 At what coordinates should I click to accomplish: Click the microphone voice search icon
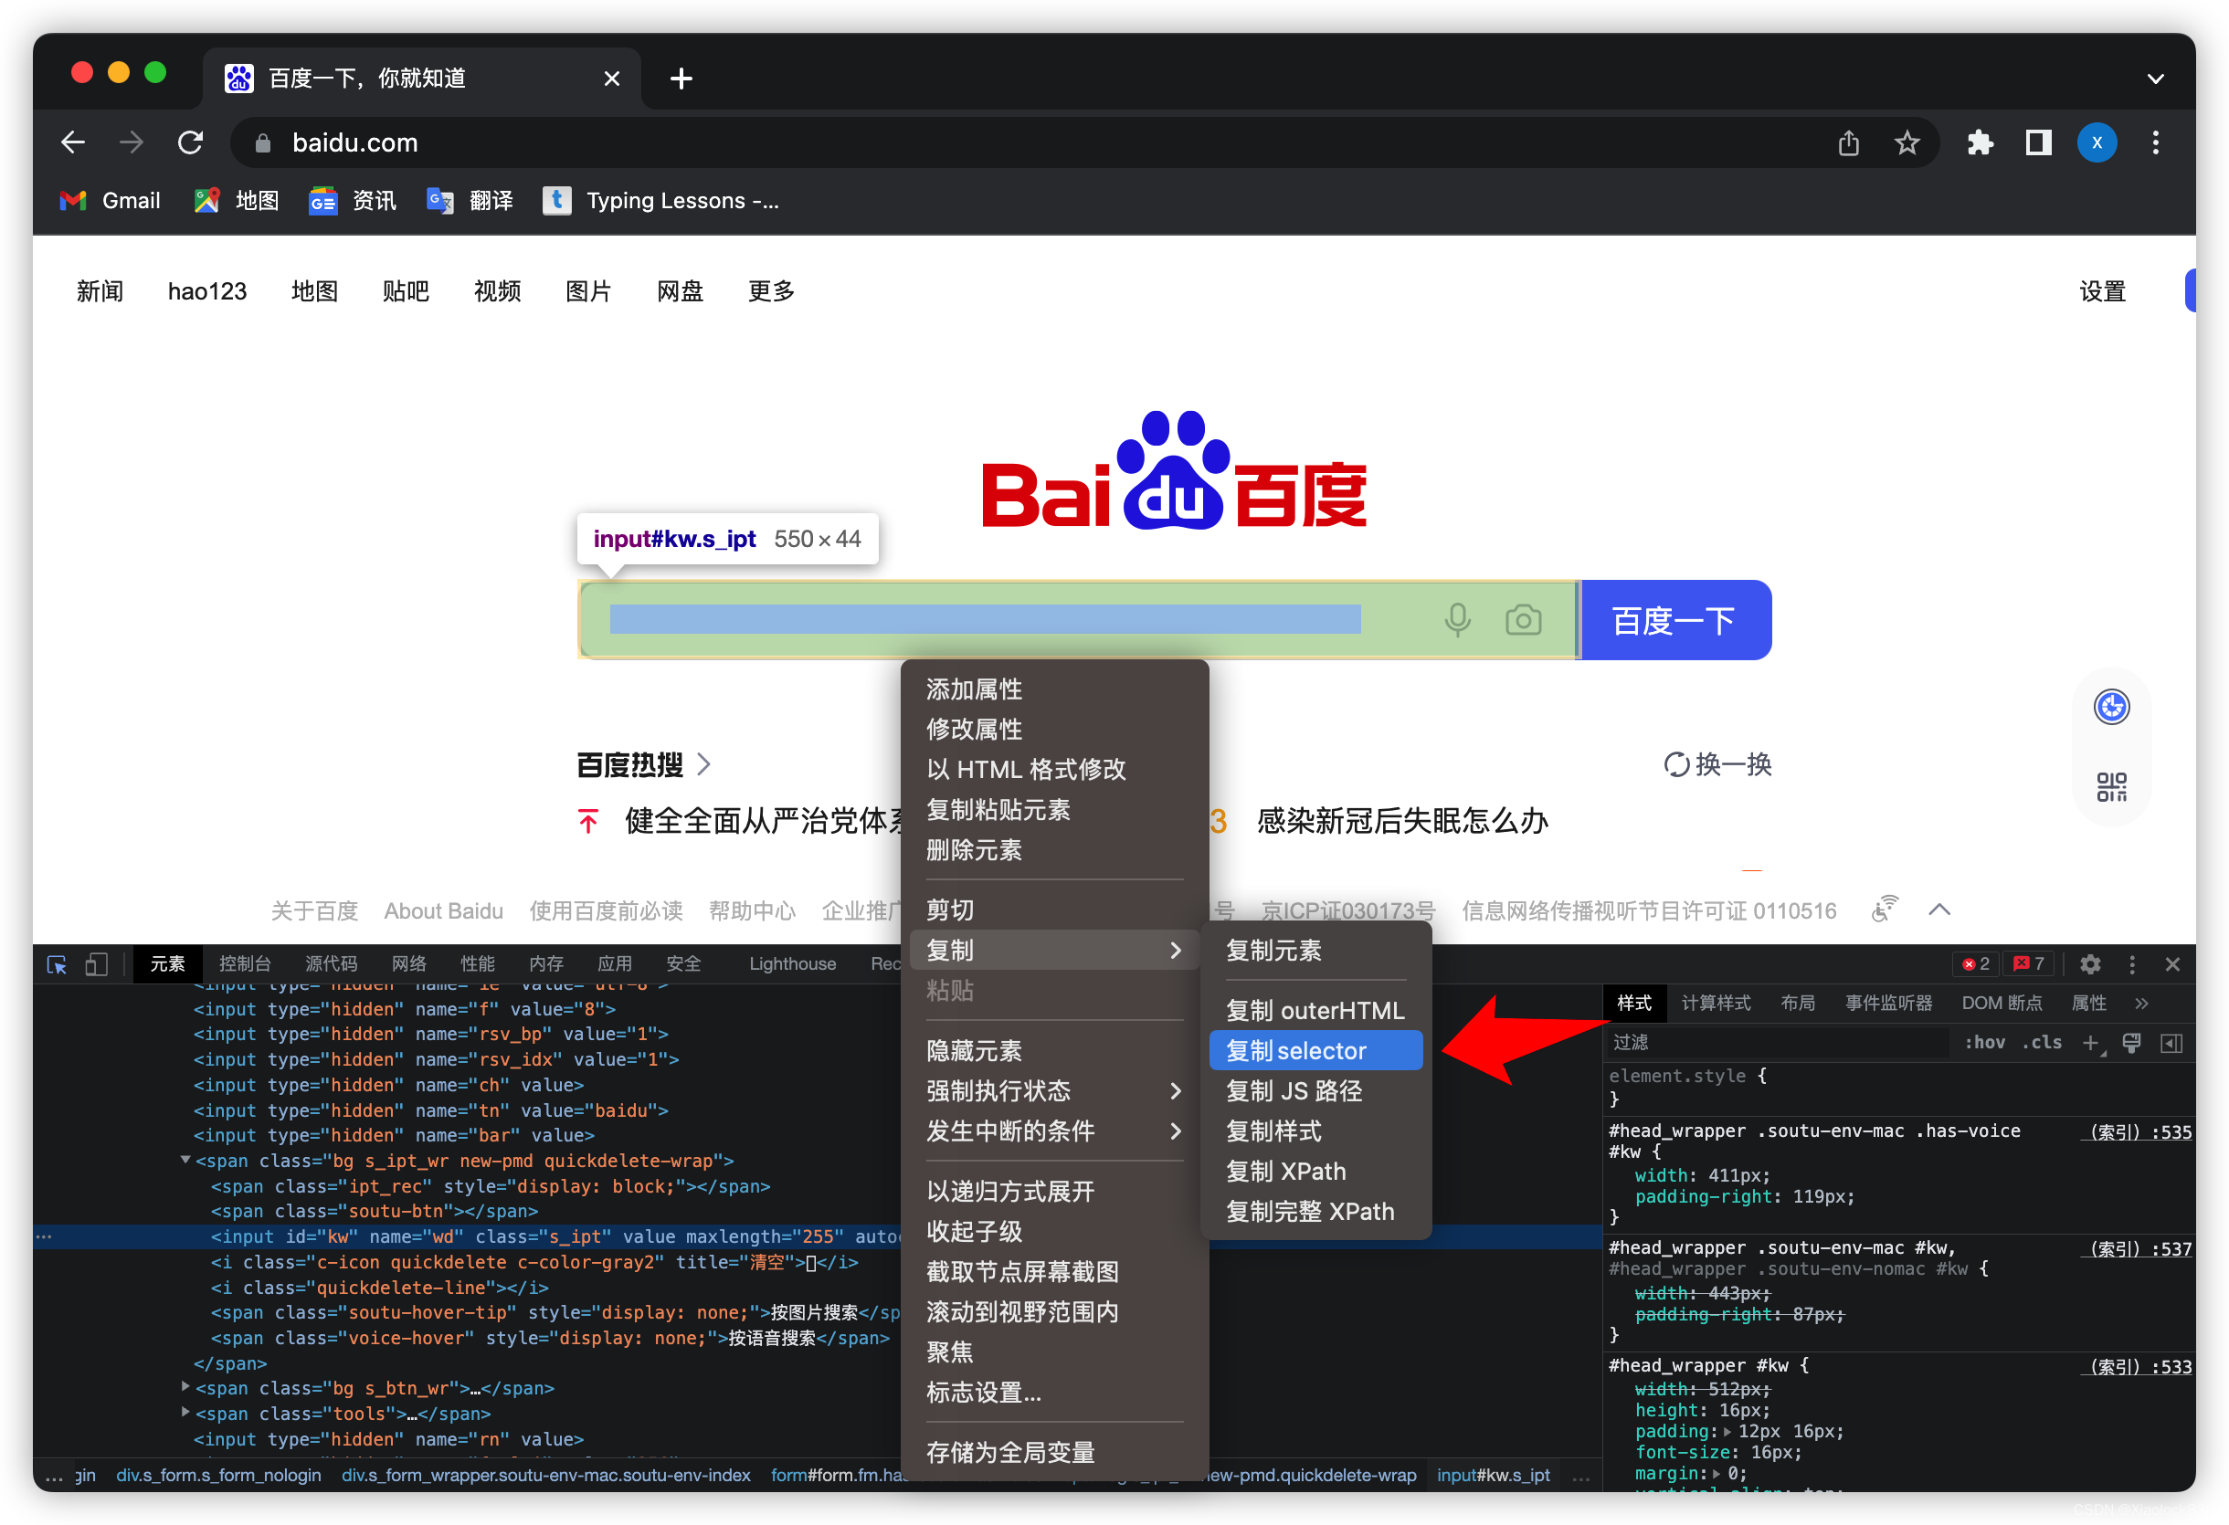pyautogui.click(x=1457, y=620)
